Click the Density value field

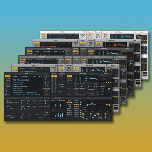click(77, 90)
